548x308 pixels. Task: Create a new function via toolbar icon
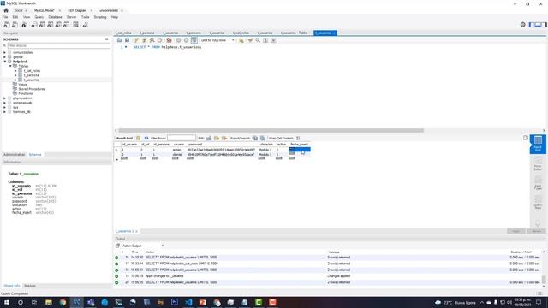pyautogui.click(x=67, y=25)
